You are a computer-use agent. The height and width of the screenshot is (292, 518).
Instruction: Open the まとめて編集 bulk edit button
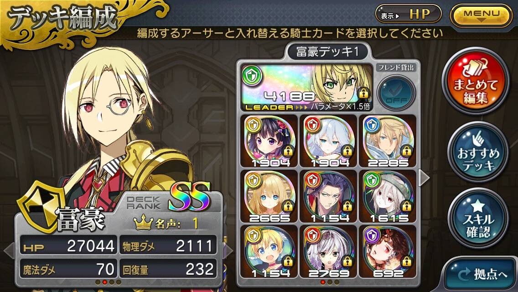click(476, 81)
